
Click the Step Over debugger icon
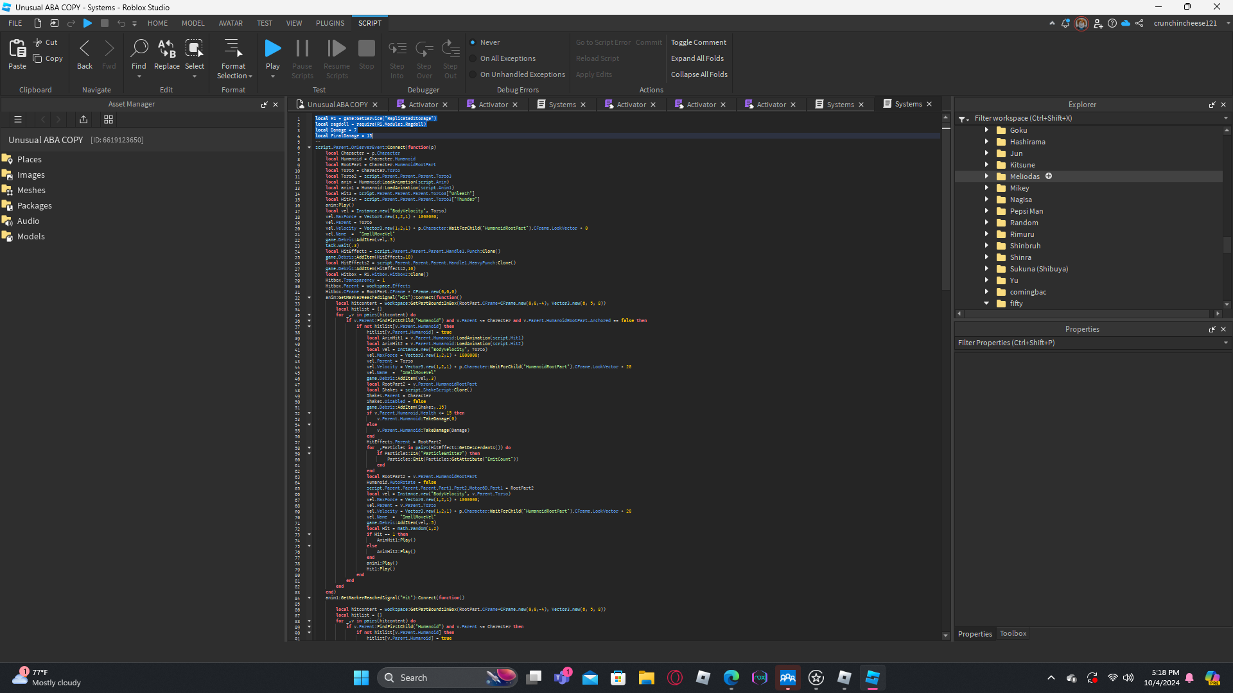click(x=424, y=49)
